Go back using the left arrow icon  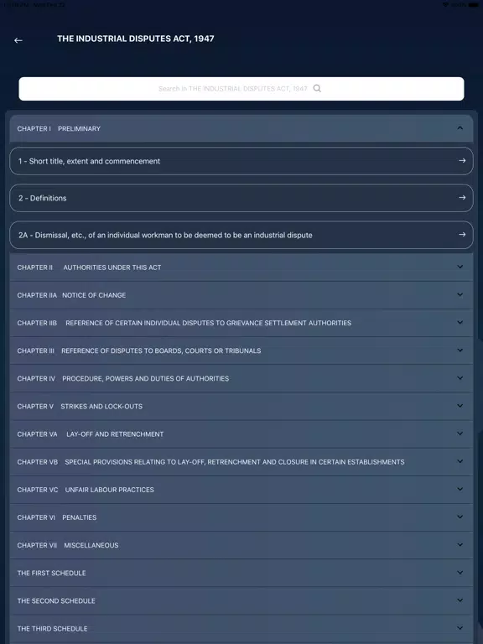click(18, 40)
